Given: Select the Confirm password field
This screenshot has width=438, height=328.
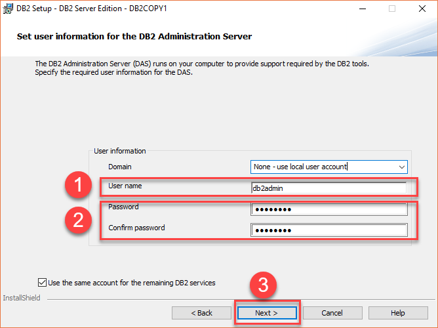Looking at the screenshot, I should point(328,230).
